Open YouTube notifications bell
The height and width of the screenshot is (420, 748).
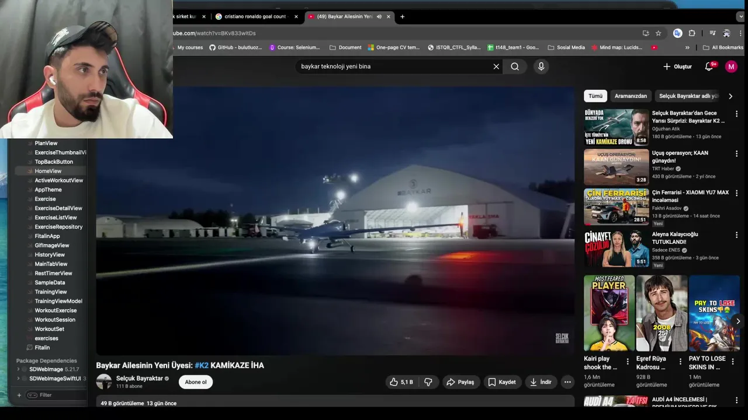tap(709, 66)
